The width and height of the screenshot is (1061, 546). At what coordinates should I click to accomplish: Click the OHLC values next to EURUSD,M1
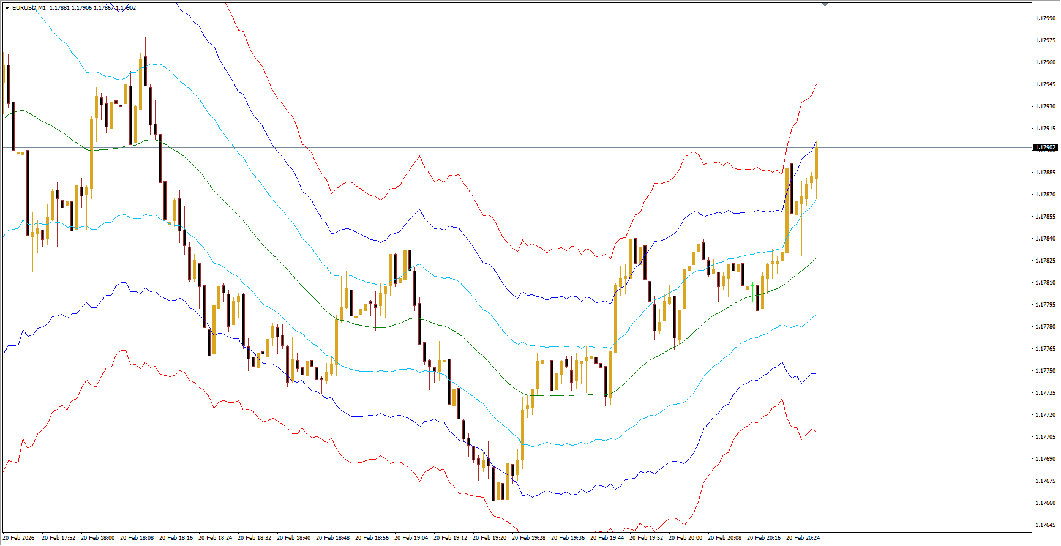(92, 8)
